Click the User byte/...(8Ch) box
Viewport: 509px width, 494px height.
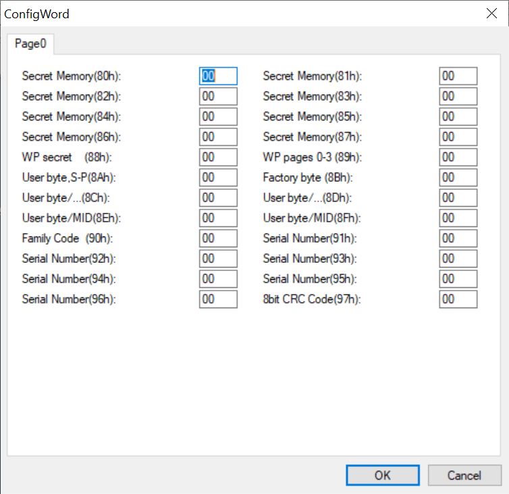point(218,198)
